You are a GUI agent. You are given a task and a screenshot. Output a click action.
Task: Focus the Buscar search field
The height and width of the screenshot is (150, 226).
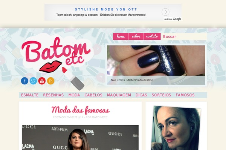coord(184,36)
